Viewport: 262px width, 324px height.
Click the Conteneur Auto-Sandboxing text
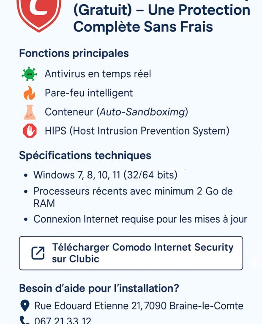coord(116,112)
